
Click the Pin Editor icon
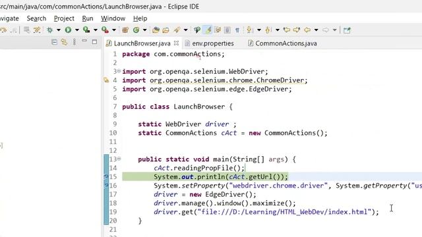[347, 30]
